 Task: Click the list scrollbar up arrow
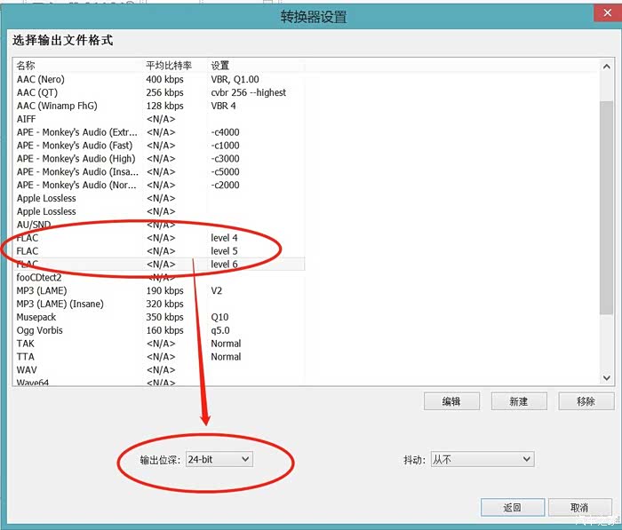coord(606,67)
